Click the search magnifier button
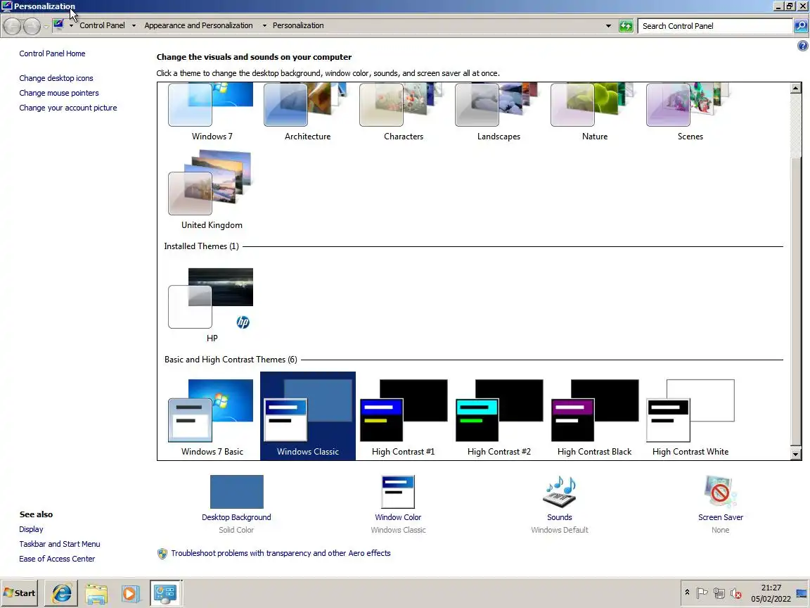 pos(800,26)
